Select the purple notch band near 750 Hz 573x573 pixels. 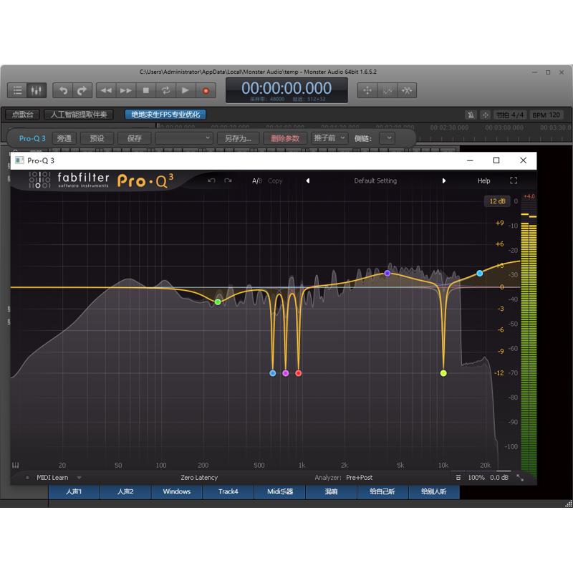pyautogui.click(x=286, y=373)
